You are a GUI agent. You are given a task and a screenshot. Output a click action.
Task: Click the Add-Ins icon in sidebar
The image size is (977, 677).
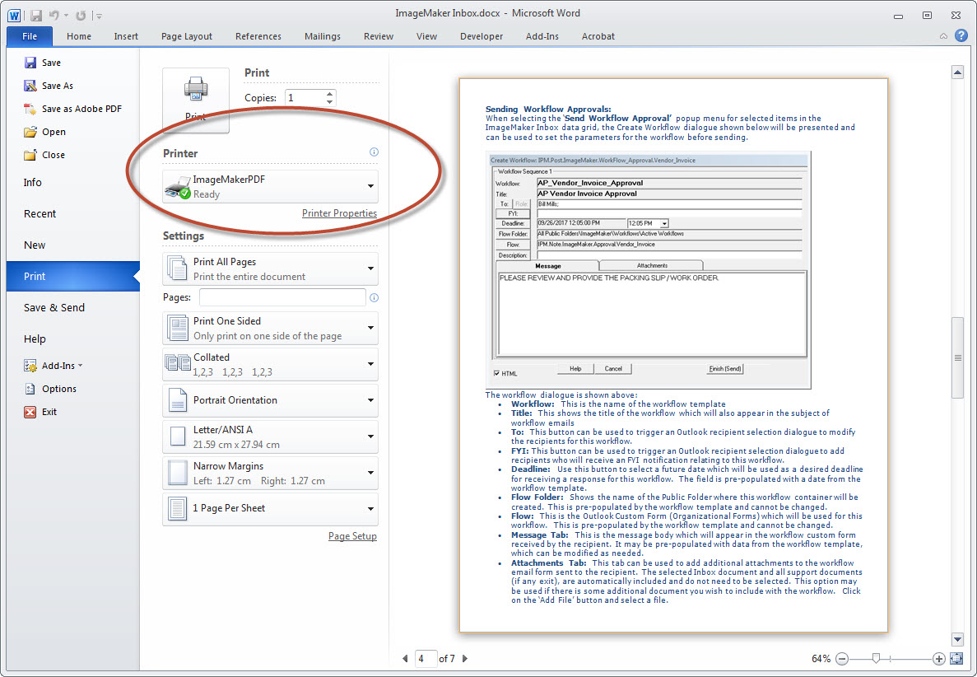pyautogui.click(x=30, y=366)
